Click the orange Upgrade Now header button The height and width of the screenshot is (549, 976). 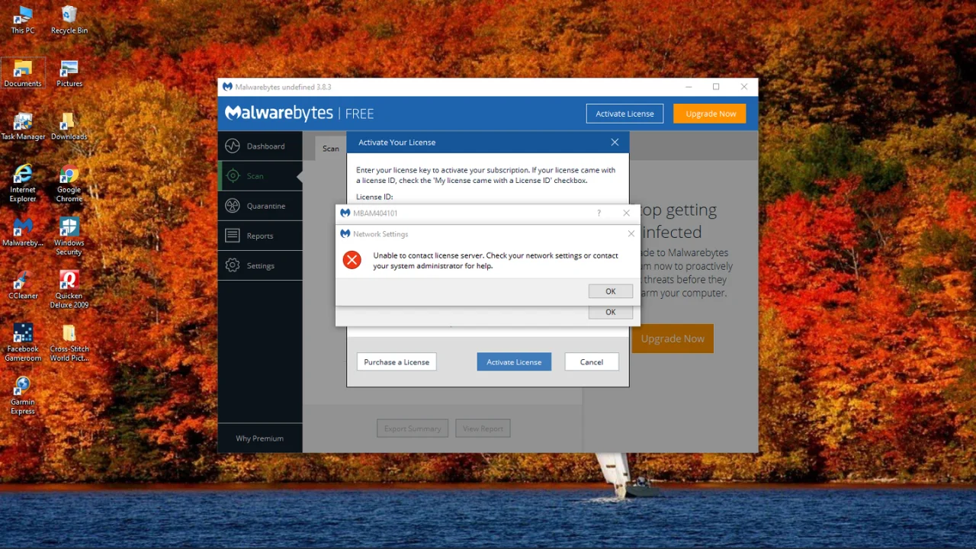pos(710,114)
